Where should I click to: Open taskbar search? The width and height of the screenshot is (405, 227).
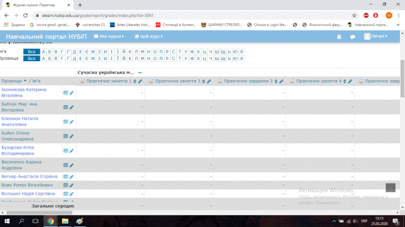[x=22, y=221]
